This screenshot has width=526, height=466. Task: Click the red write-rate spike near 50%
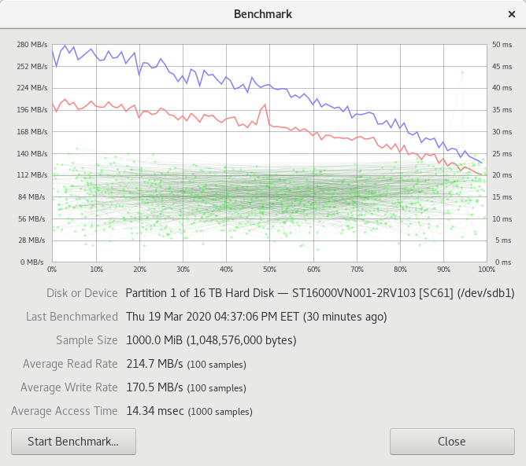(x=265, y=105)
